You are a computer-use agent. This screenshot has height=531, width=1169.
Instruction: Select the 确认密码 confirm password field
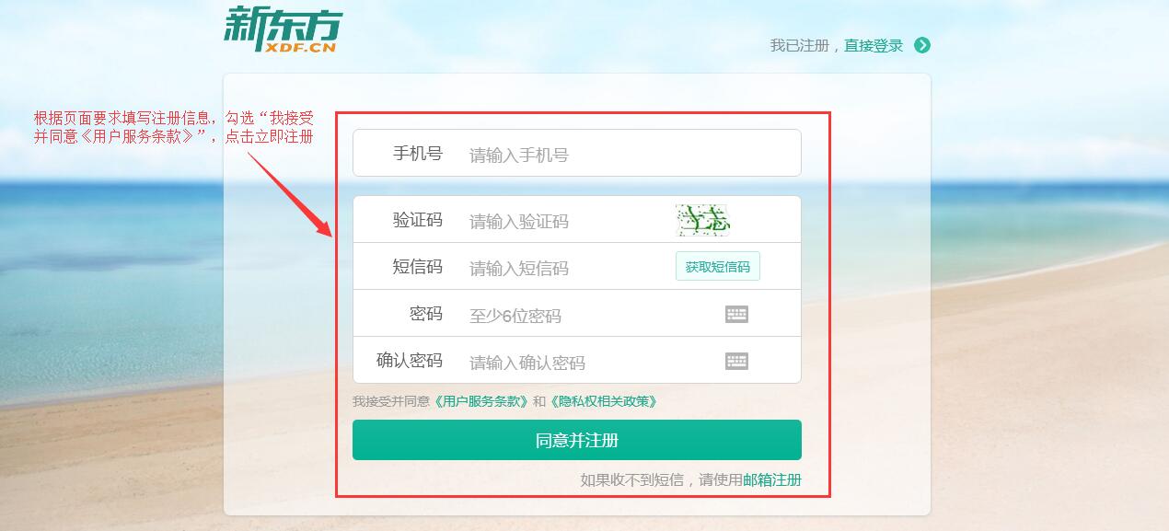coord(589,363)
